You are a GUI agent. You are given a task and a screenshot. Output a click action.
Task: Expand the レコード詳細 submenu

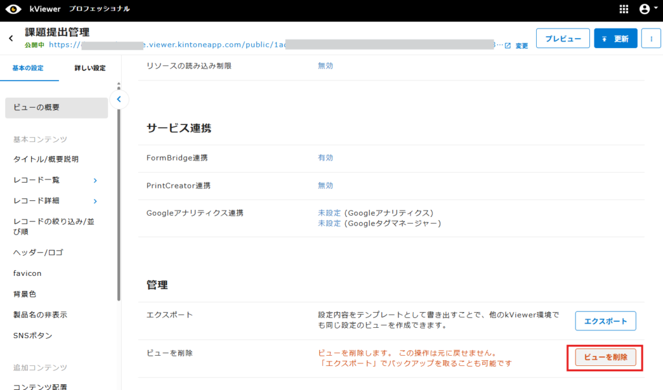(x=95, y=201)
